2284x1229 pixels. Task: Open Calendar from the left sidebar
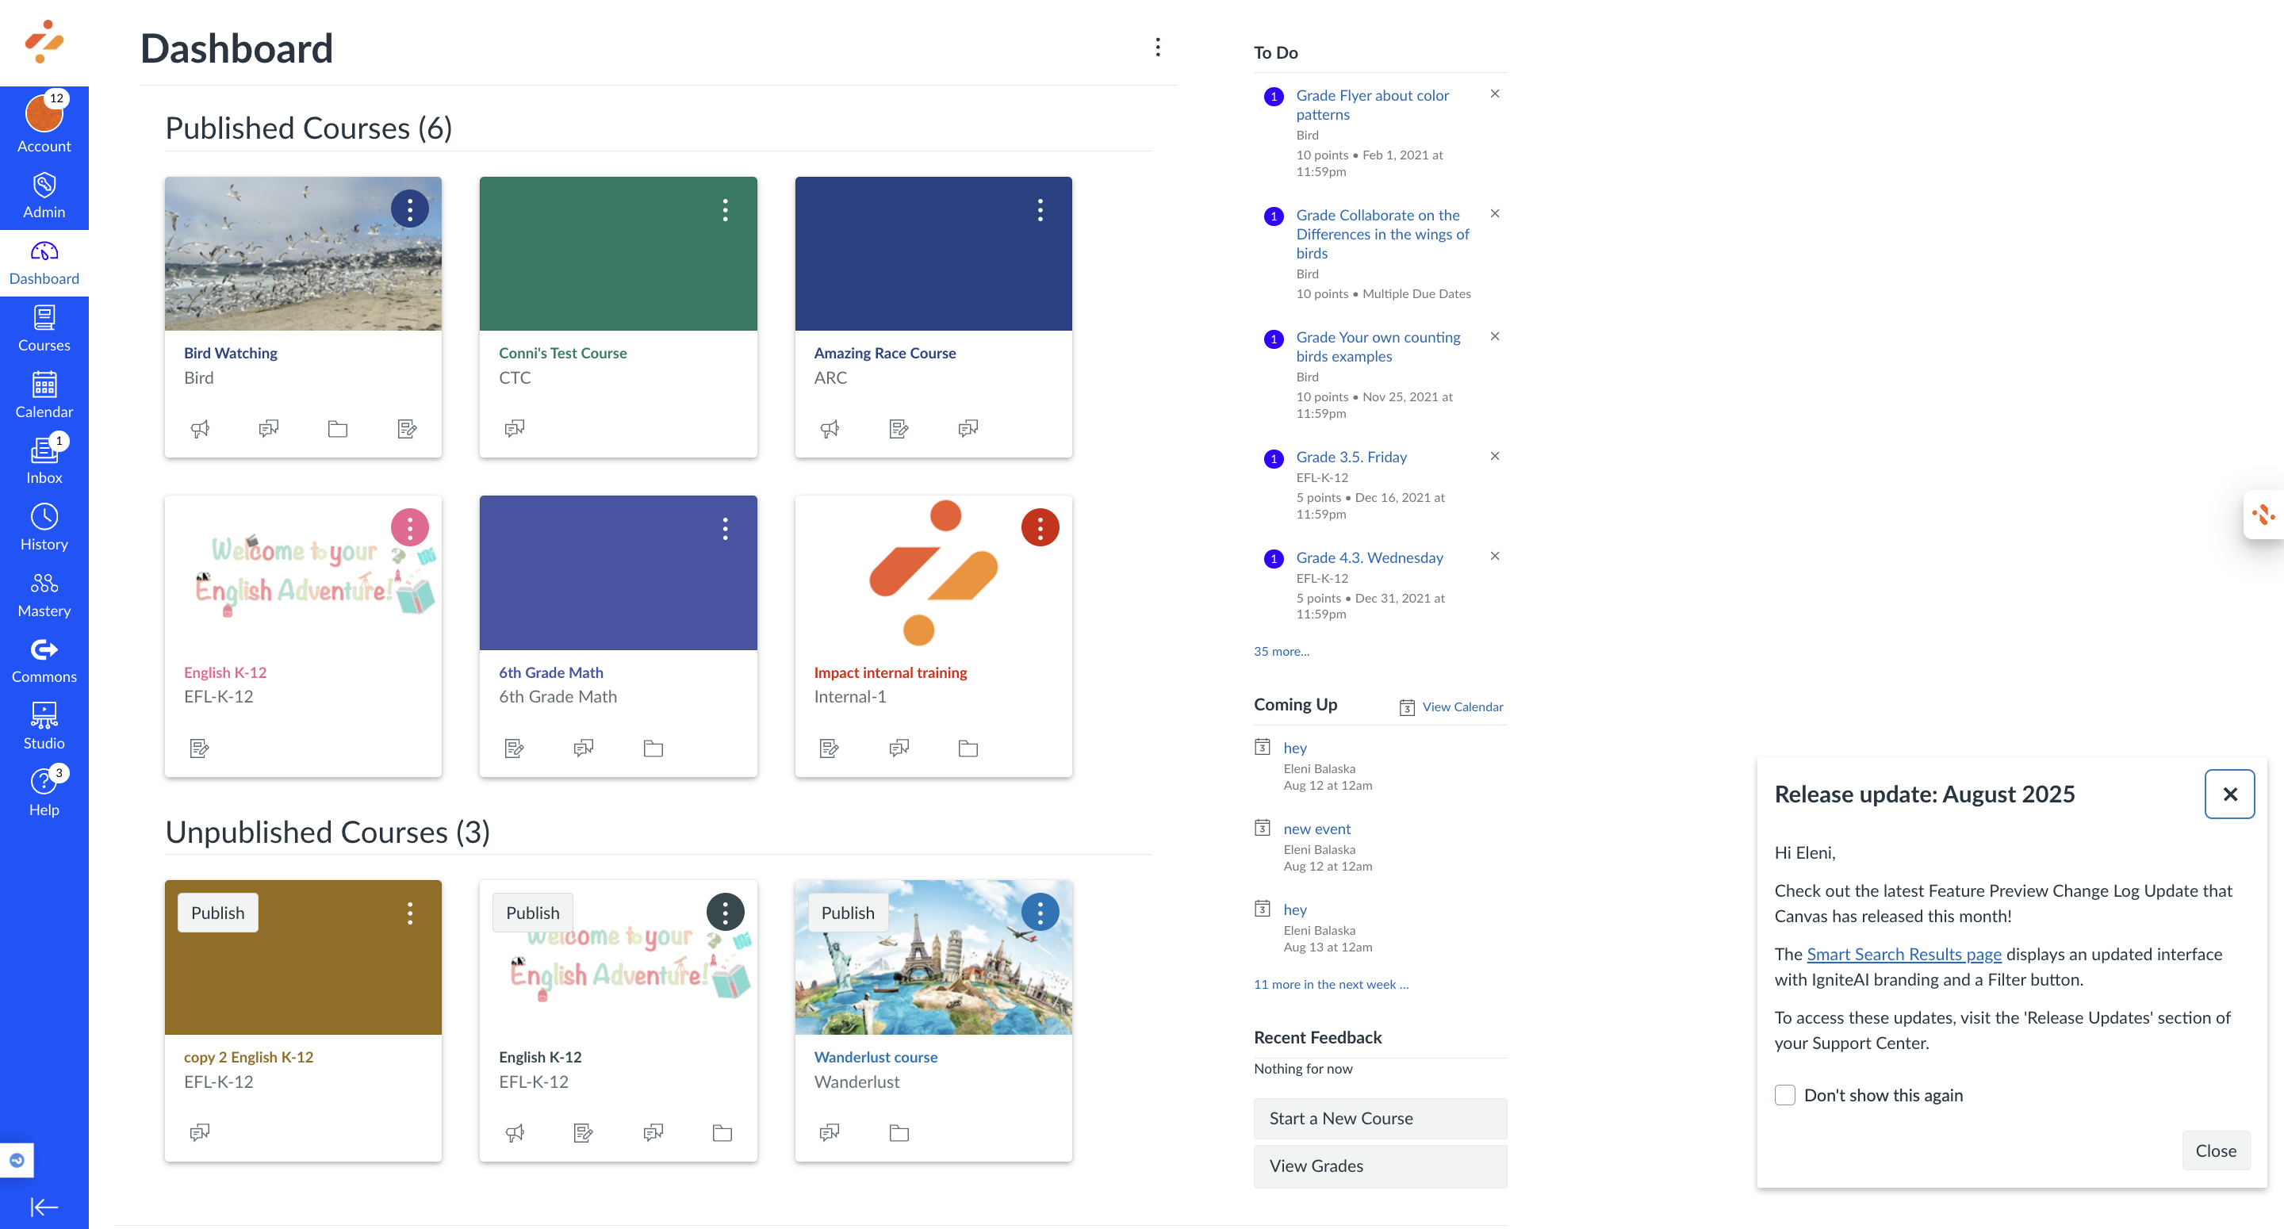pos(44,395)
